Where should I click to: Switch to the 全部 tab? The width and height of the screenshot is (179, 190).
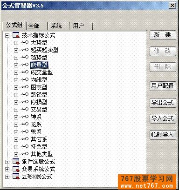[37, 26]
